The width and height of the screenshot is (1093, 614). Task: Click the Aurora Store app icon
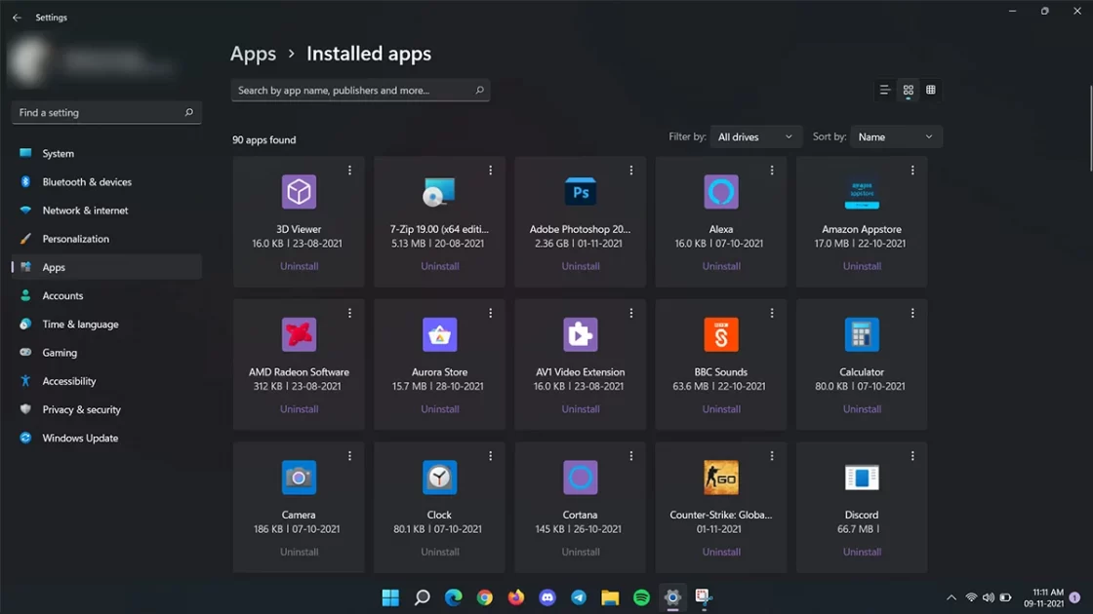[x=439, y=335]
